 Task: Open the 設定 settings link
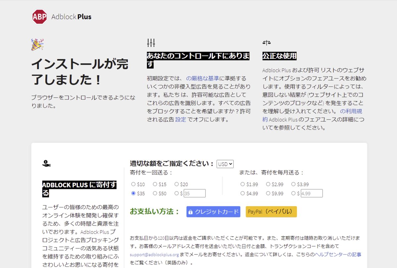click(x=181, y=120)
